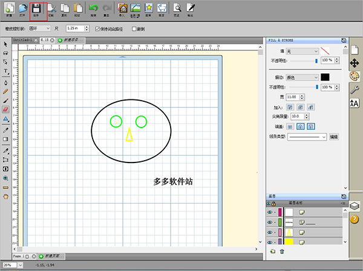Viewport: 363px width, 271px height.
Task: Adjust the eraser size stepper arrows
Action: [87, 28]
